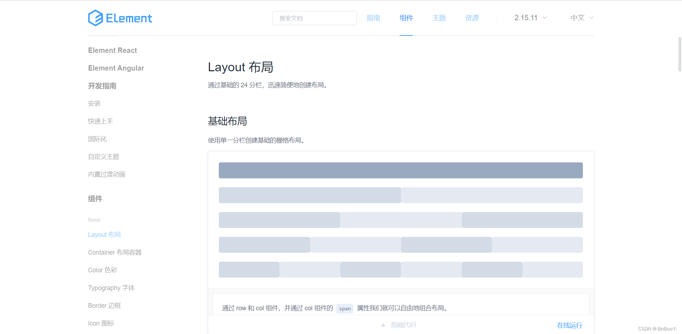
Task: Open 快速上手 guide link
Action: [x=101, y=121]
